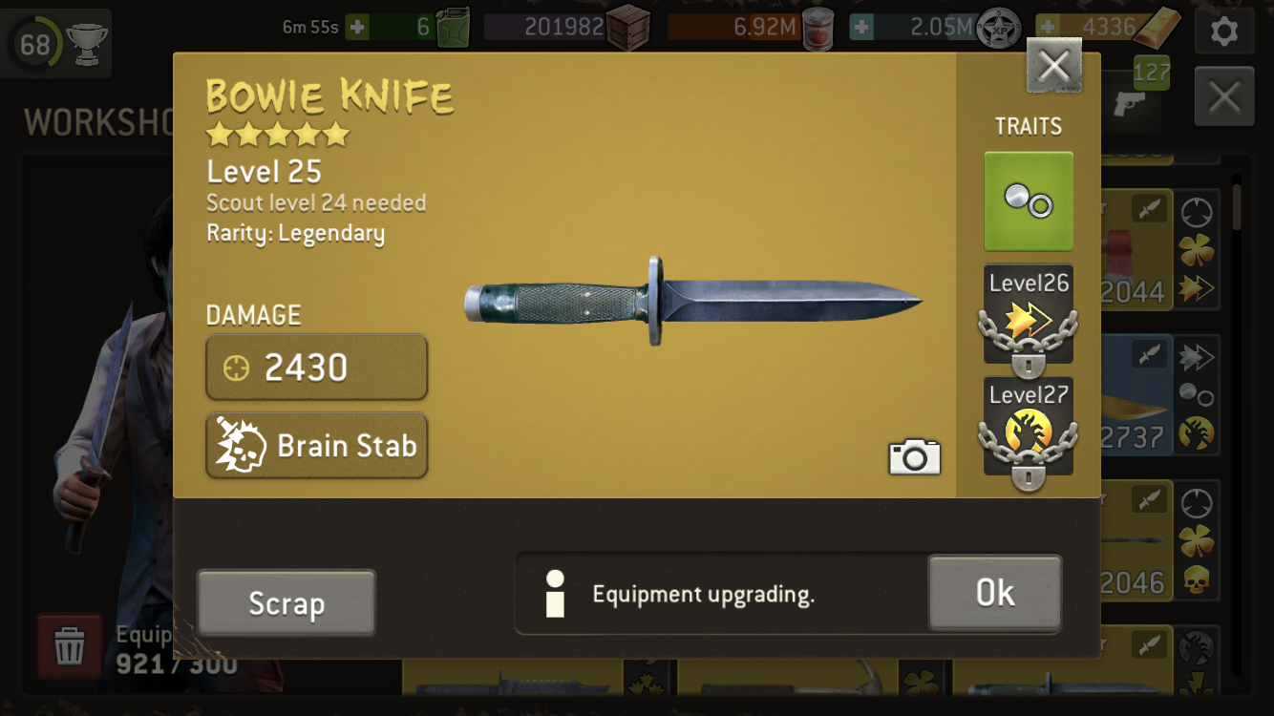Click the Scrap button

coord(287,603)
